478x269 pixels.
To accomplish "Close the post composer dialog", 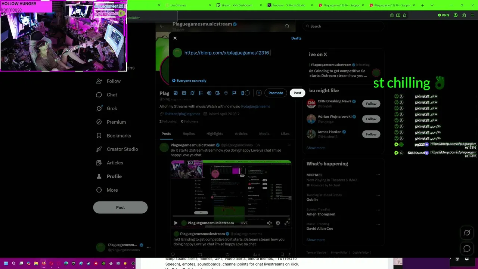I will click(x=175, y=38).
